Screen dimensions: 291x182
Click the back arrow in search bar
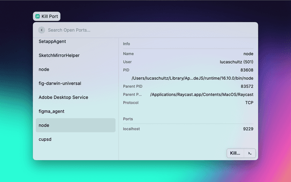tap(41, 30)
